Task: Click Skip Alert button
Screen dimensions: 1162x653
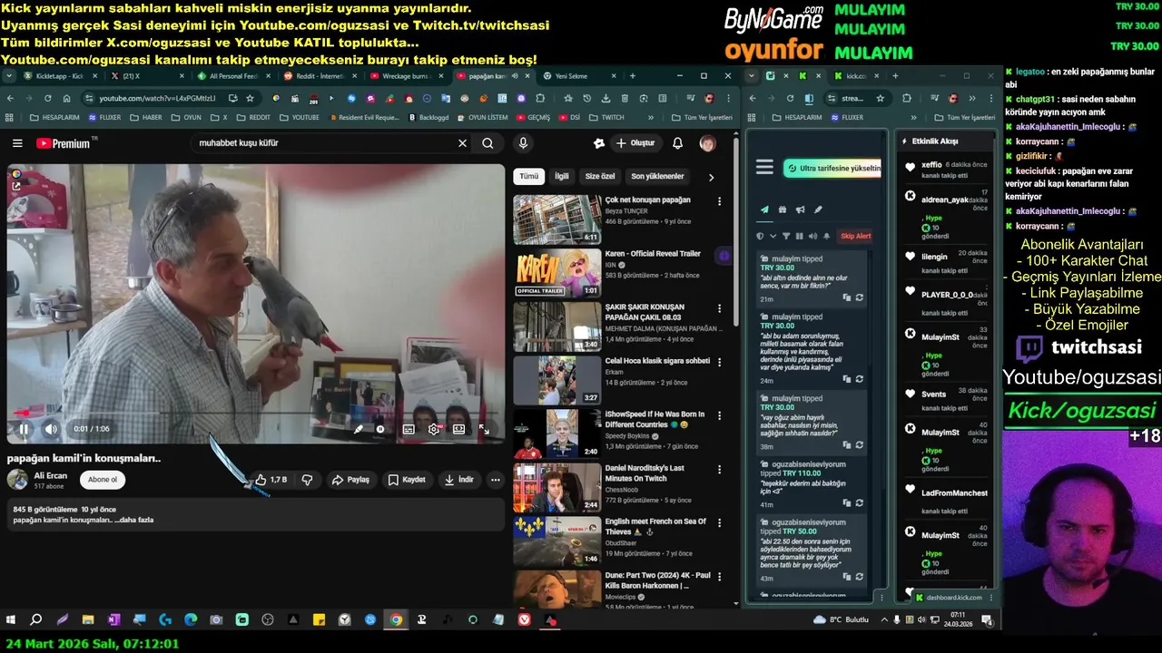Action: [x=855, y=236]
